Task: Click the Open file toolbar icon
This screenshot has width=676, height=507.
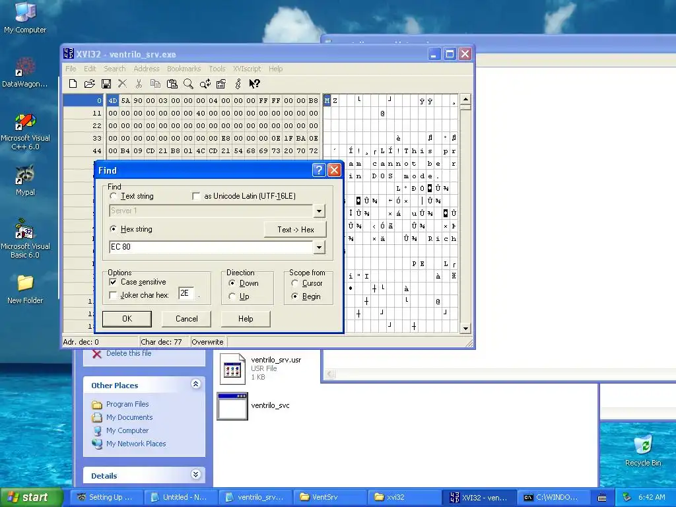Action: [x=89, y=84]
